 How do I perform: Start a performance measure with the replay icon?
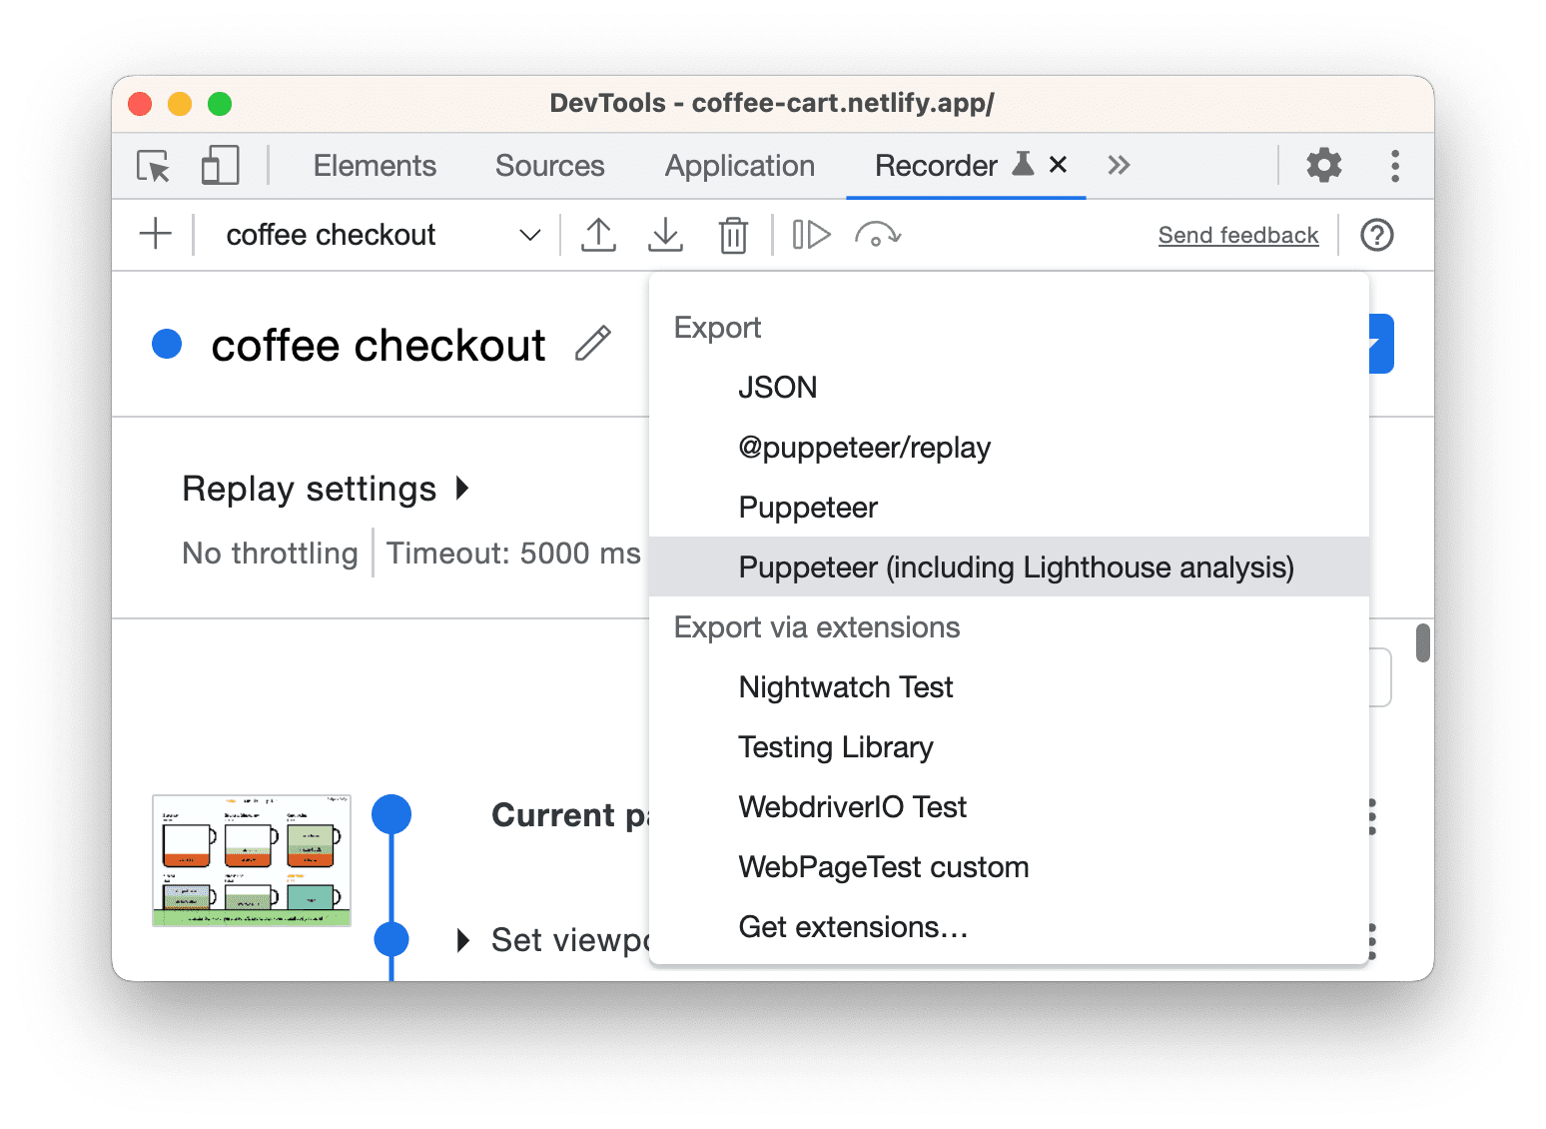878,234
